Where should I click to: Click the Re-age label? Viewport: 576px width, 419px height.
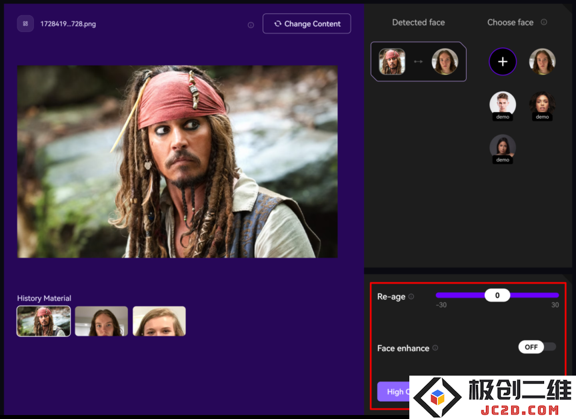(x=391, y=297)
